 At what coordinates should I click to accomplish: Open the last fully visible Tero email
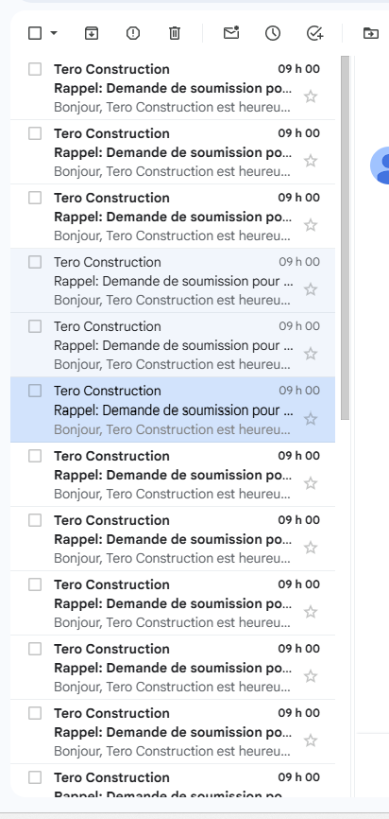point(173,732)
